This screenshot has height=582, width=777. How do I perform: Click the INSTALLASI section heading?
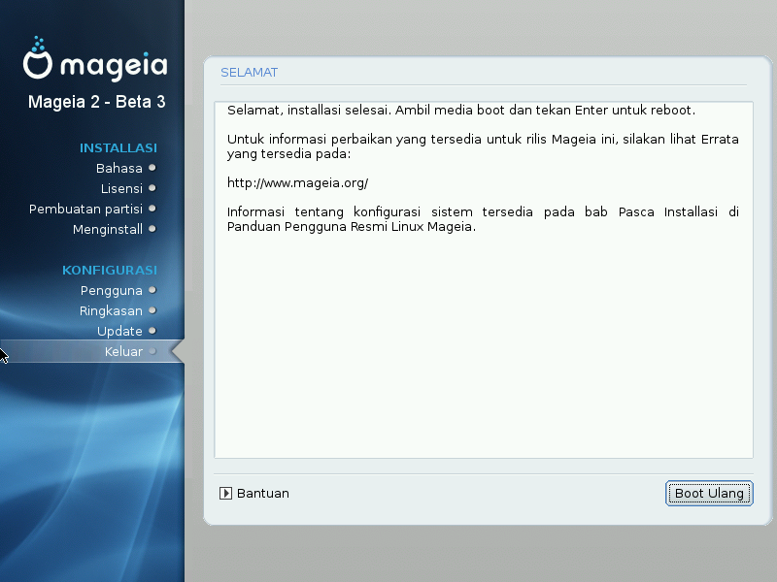(118, 148)
